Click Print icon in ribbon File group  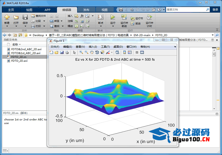click(x=33, y=26)
